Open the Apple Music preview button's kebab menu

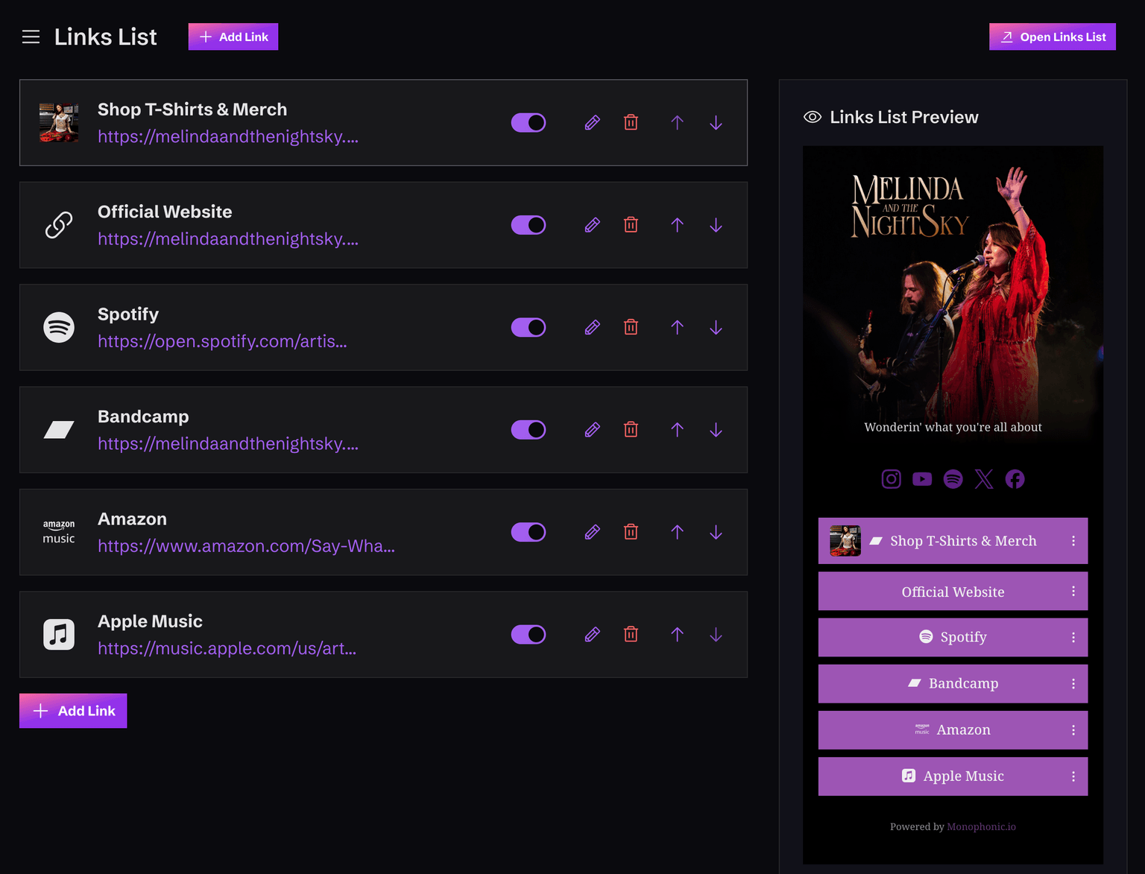(x=1073, y=776)
